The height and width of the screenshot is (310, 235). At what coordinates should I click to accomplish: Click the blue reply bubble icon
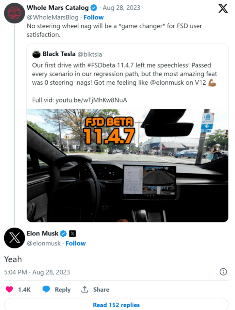click(46, 289)
